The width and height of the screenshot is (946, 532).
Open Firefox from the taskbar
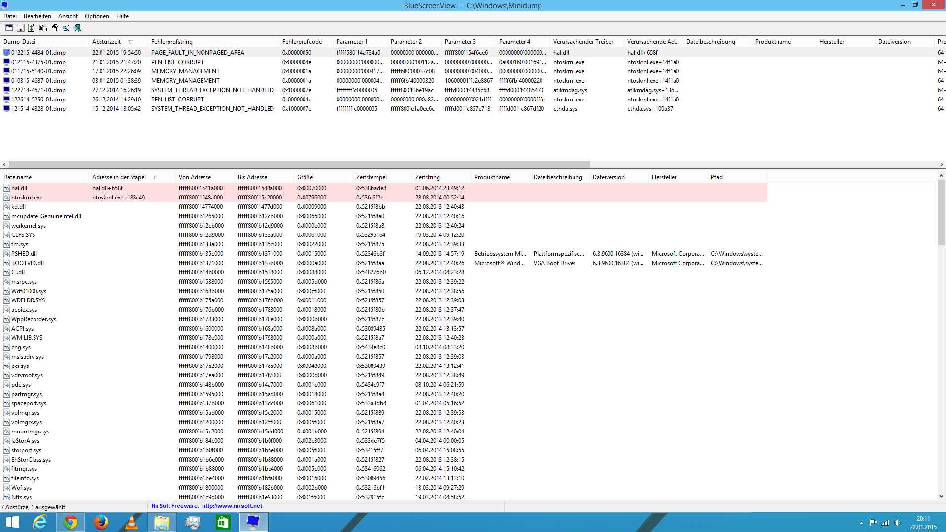101,522
